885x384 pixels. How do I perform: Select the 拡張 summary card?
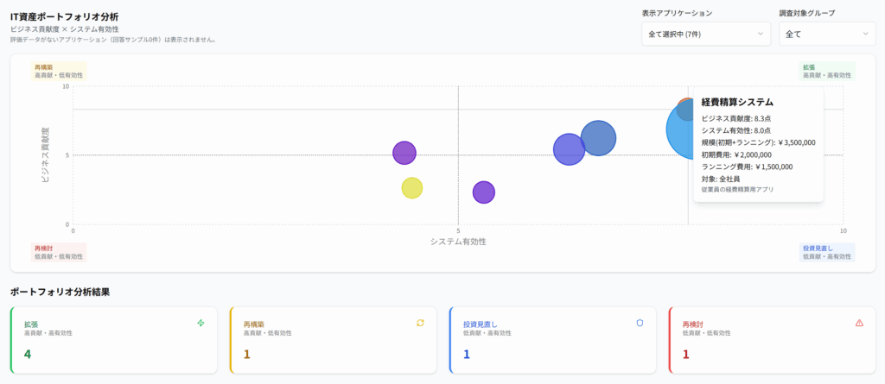pos(114,340)
